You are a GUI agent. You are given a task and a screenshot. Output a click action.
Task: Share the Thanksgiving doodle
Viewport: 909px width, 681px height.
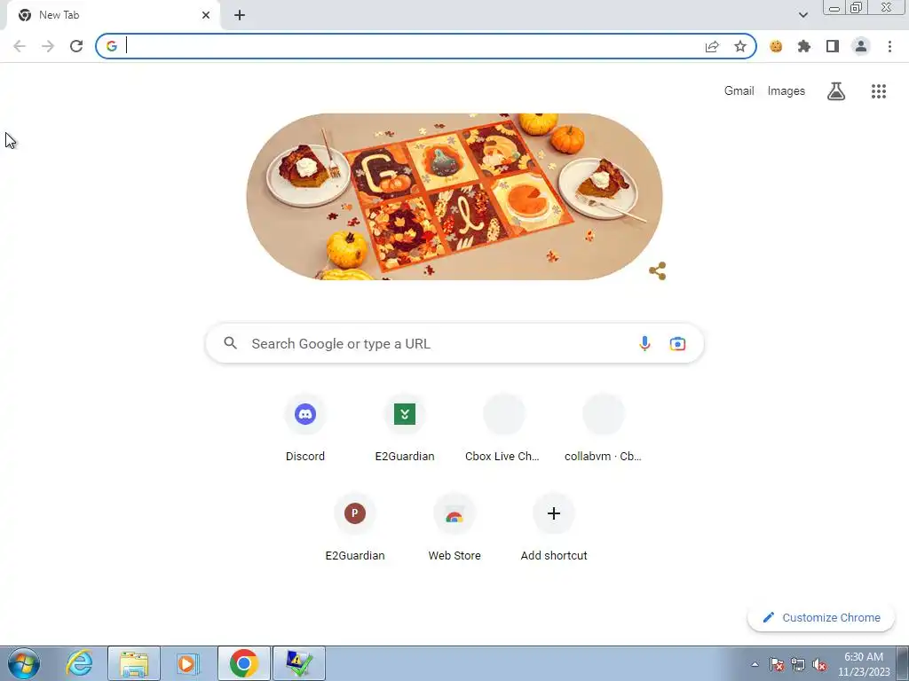[658, 270]
